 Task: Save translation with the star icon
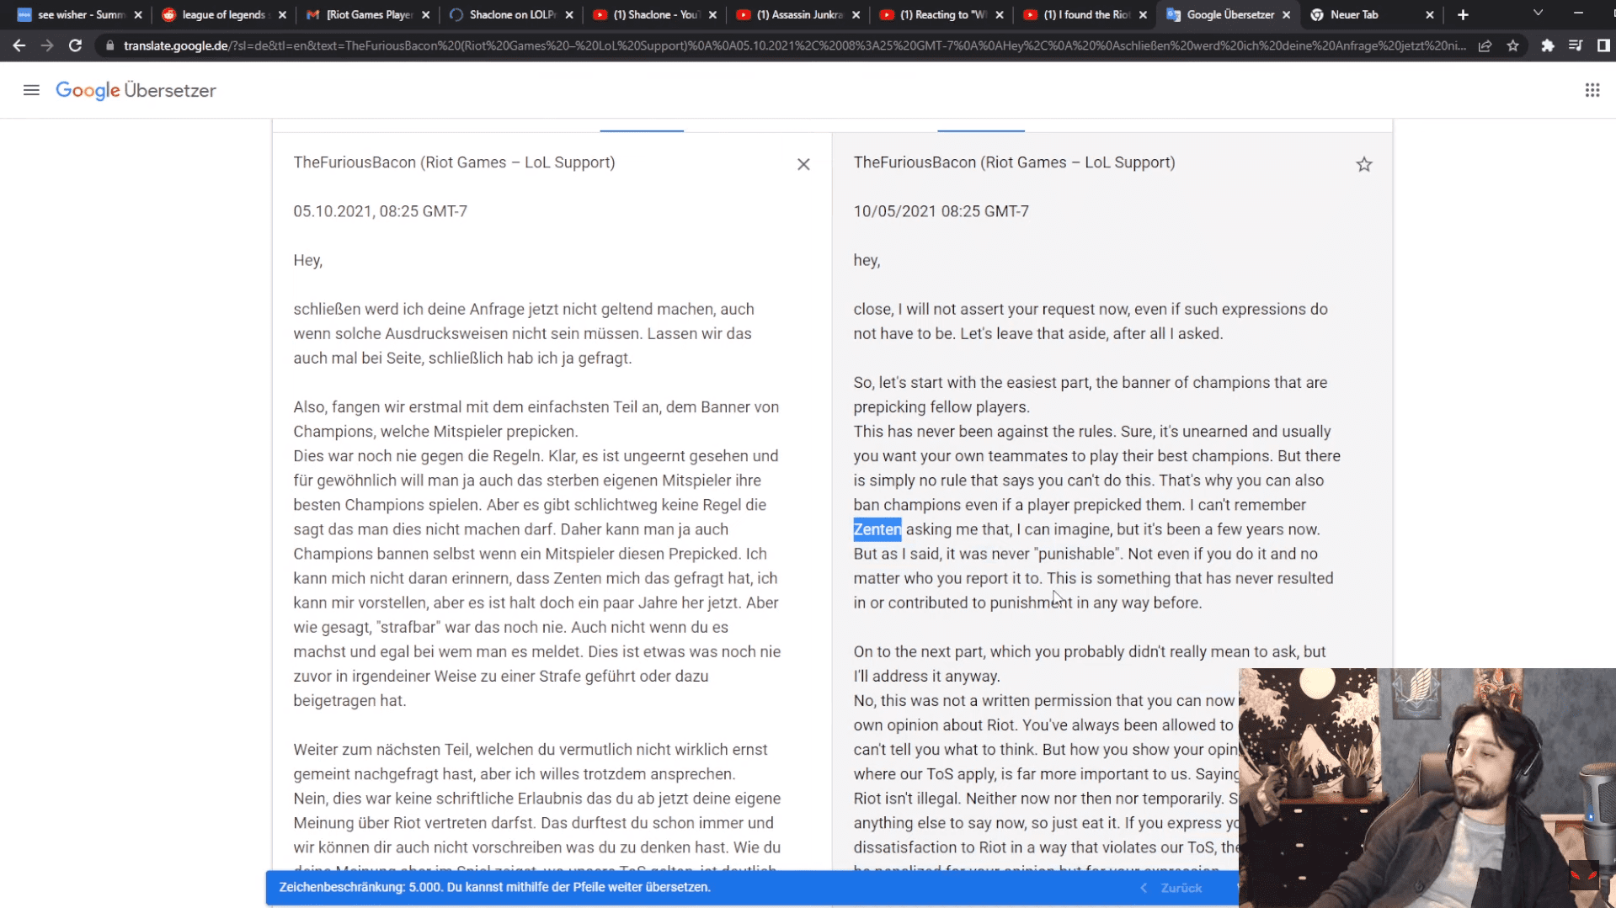click(1363, 164)
